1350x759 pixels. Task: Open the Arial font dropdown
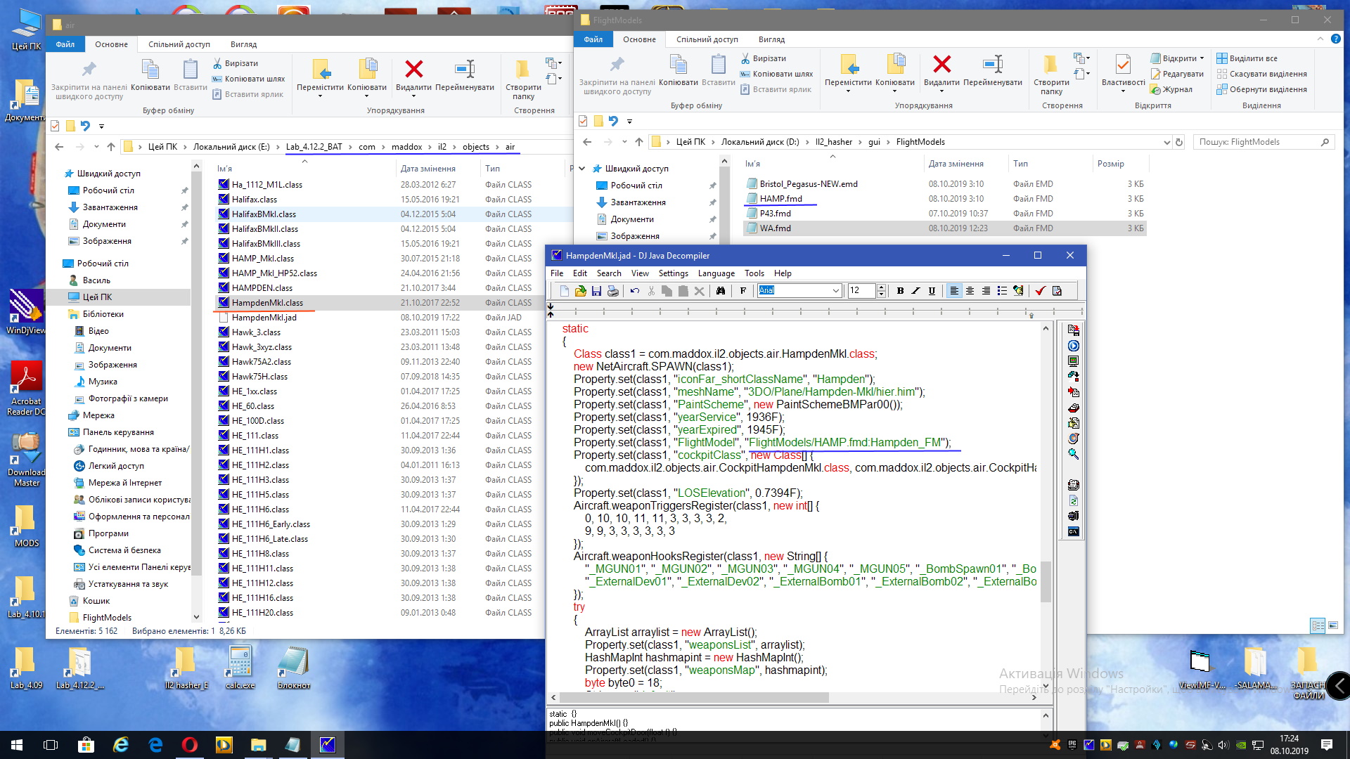[835, 291]
